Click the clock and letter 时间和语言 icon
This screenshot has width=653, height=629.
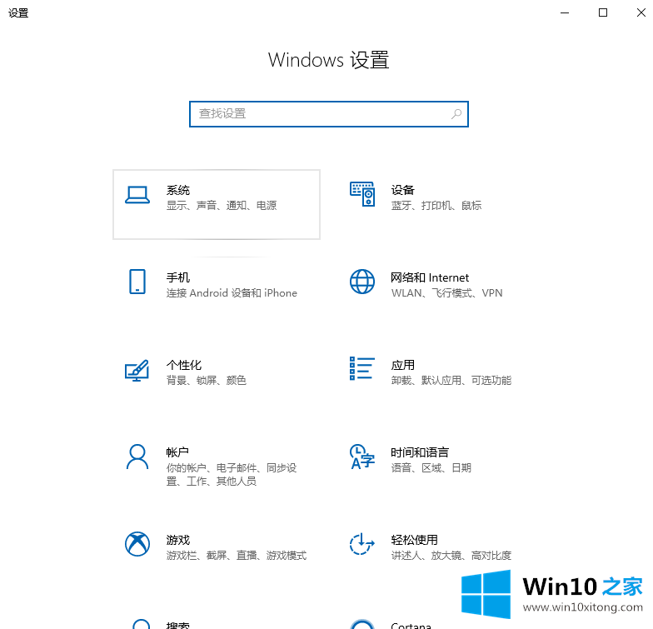[362, 457]
